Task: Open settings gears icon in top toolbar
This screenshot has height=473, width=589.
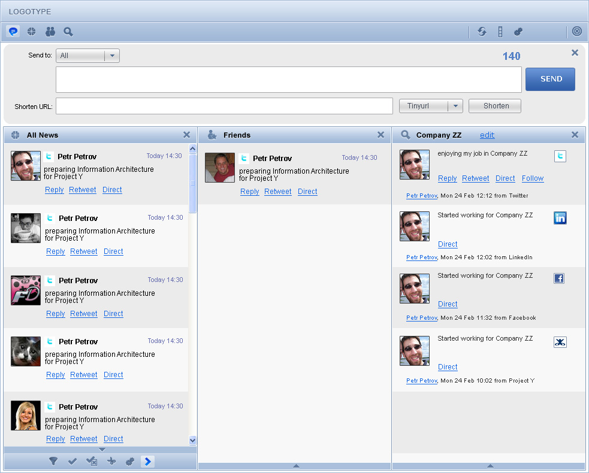Action: point(518,32)
